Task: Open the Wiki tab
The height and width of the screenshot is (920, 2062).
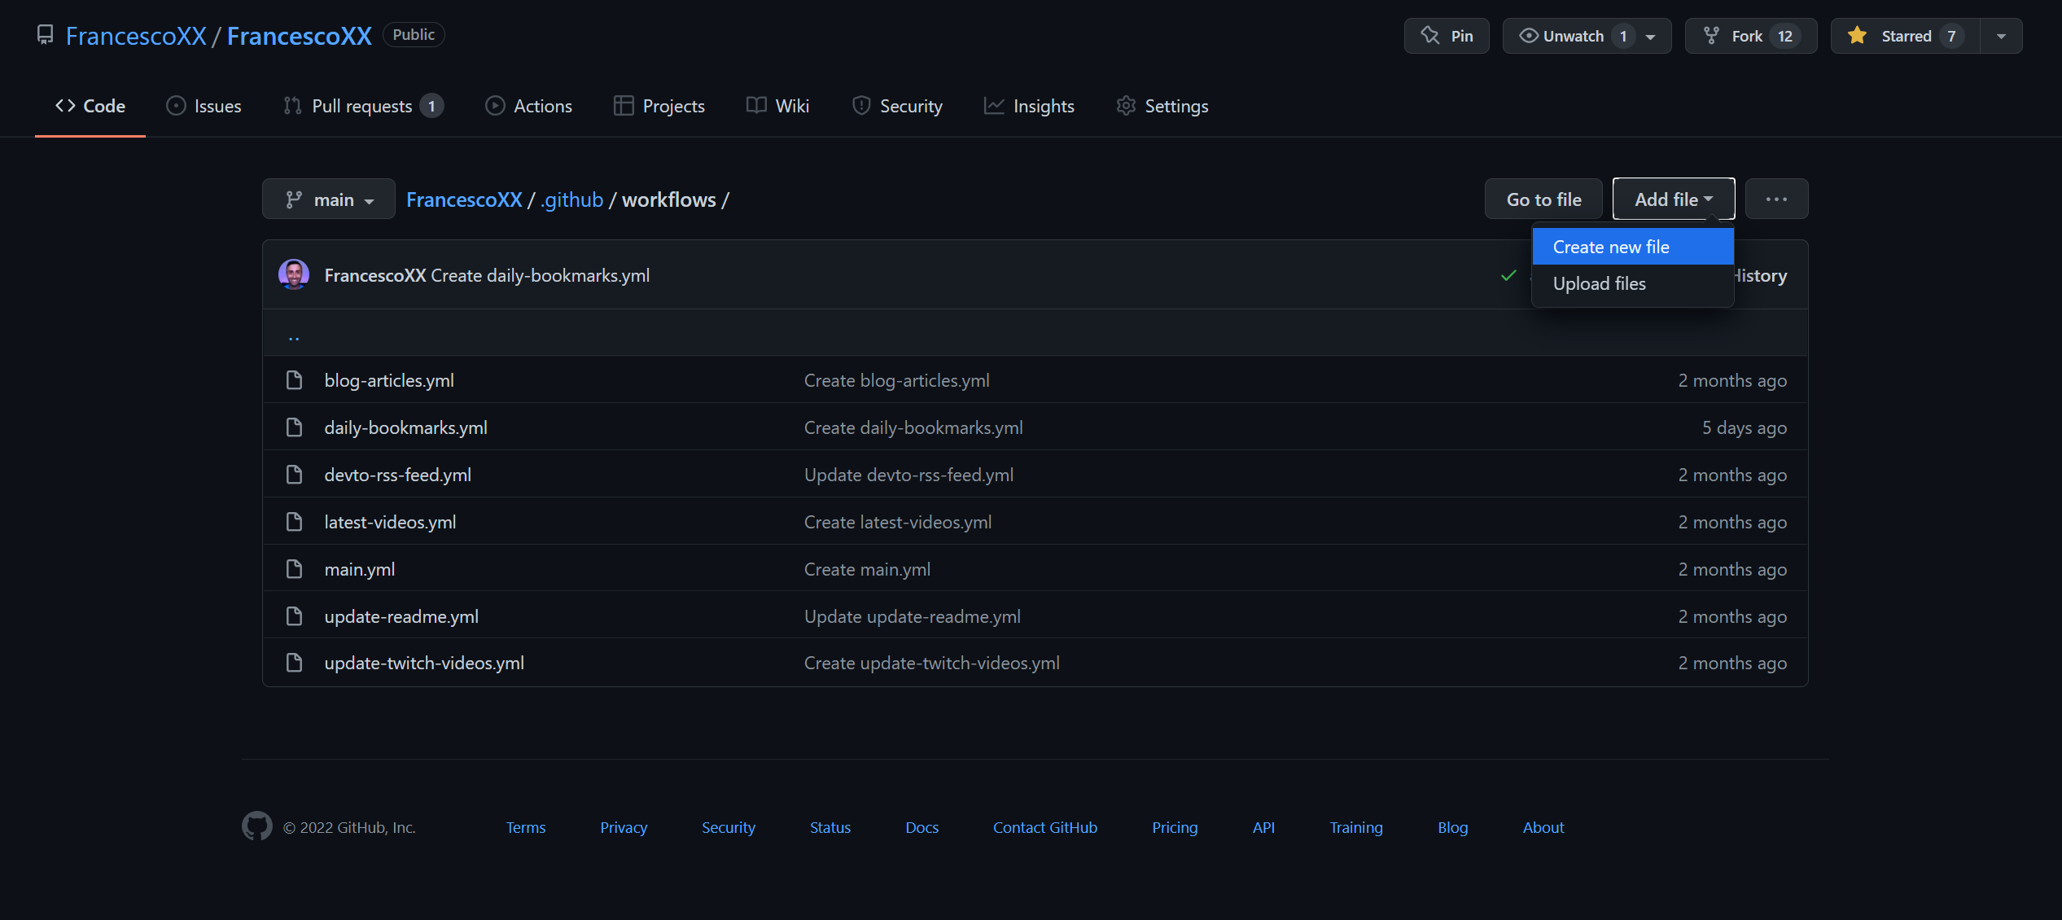Action: [x=778, y=106]
